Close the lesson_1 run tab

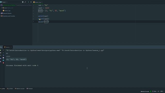pyautogui.click(x=11, y=47)
